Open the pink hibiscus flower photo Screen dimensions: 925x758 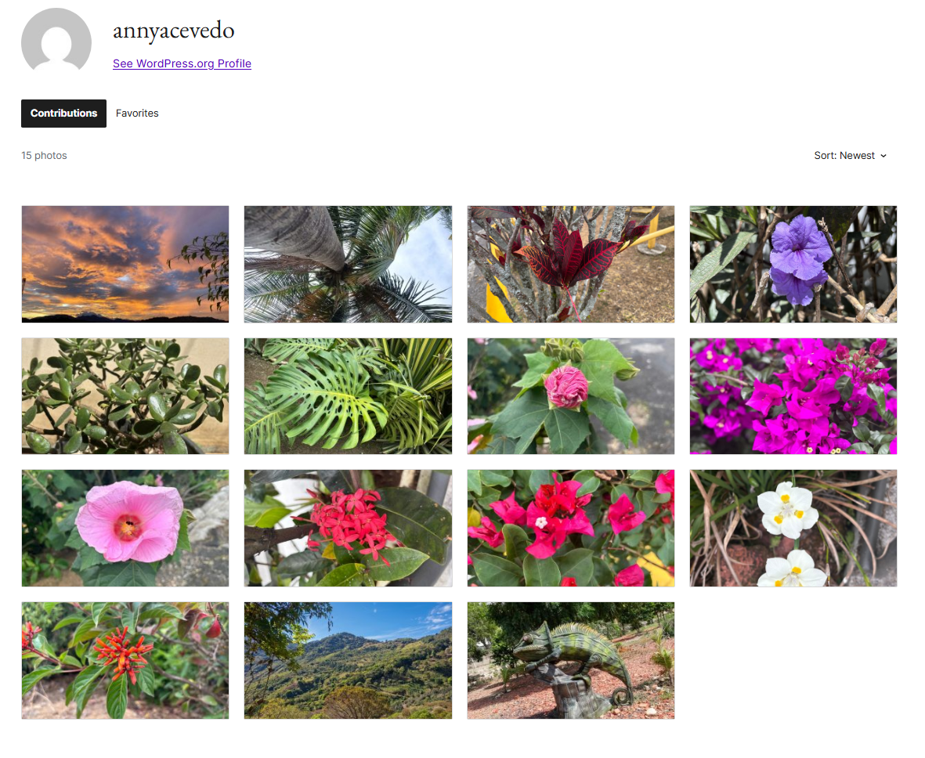tap(125, 528)
